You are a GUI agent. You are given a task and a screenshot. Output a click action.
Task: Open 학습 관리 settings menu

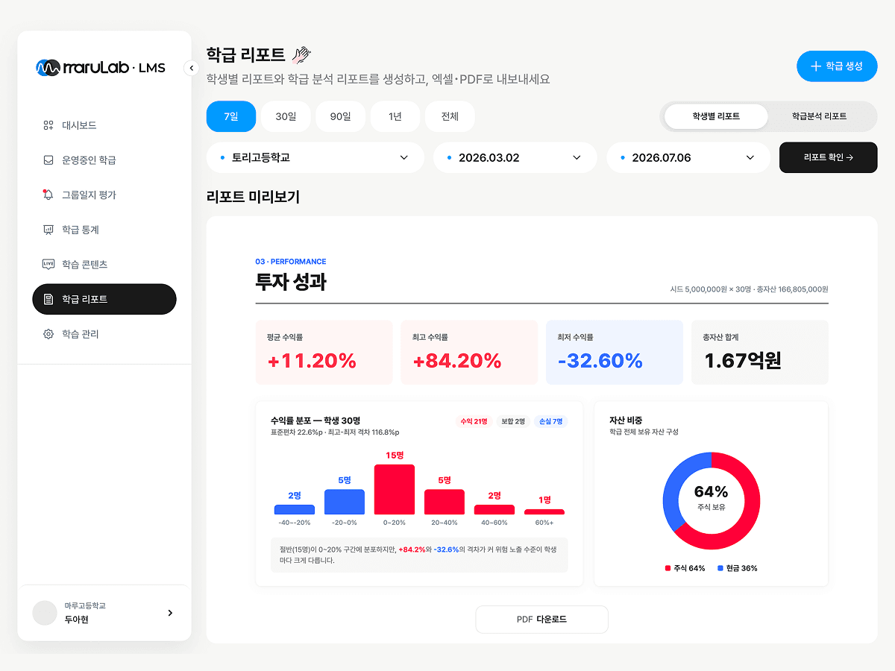(x=104, y=334)
